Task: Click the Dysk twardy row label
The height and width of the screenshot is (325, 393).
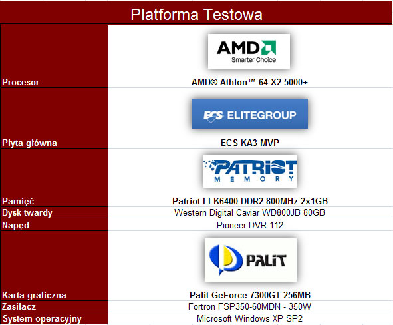Action: click(x=27, y=213)
